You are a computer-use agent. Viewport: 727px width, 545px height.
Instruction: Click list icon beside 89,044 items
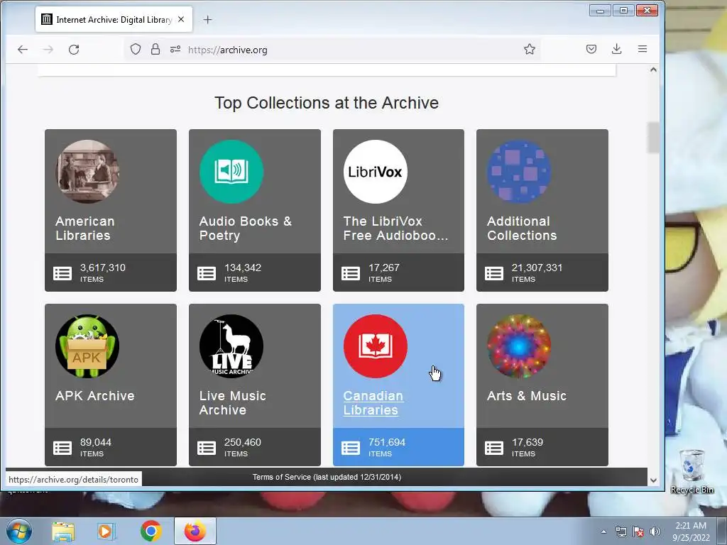[62, 448]
